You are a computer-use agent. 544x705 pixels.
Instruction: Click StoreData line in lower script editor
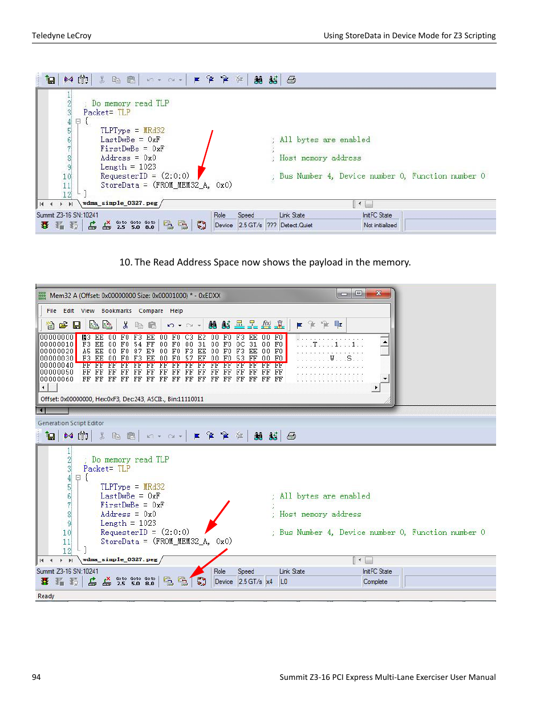click(166, 542)
